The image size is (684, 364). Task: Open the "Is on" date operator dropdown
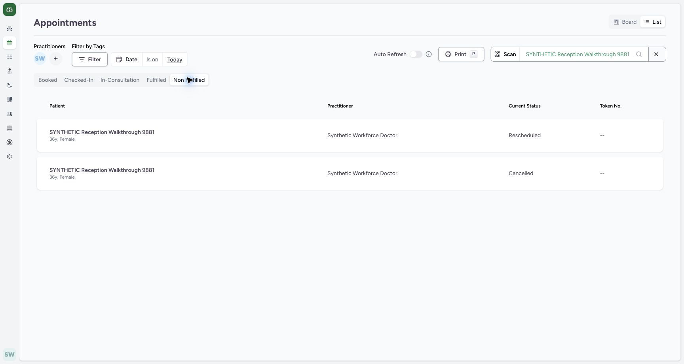click(x=152, y=59)
